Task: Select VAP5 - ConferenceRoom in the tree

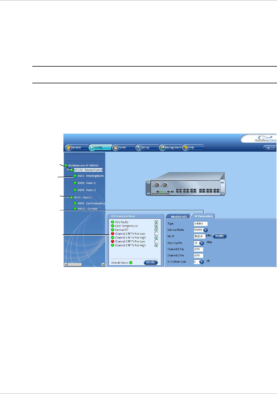Action: (x=91, y=204)
